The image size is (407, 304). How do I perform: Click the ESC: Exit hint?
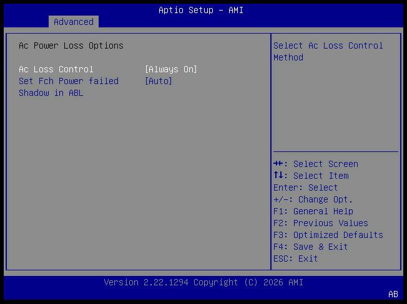[x=296, y=259]
